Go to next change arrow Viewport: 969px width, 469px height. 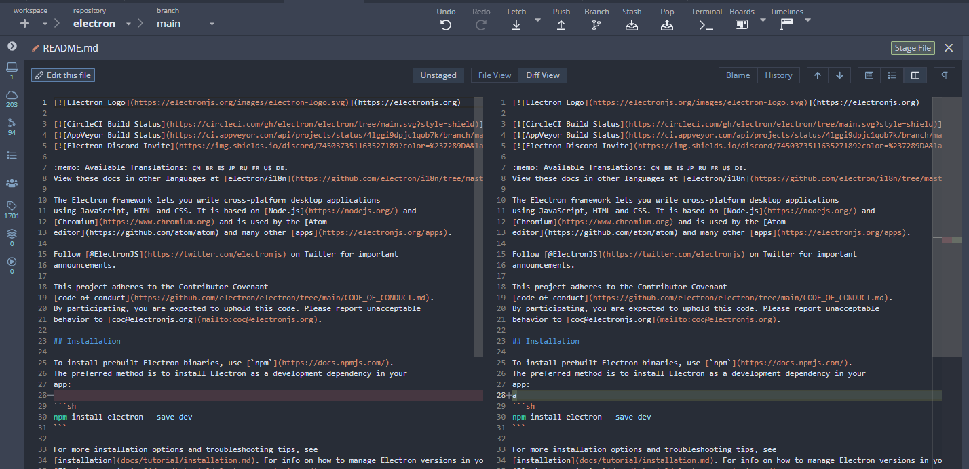click(839, 75)
